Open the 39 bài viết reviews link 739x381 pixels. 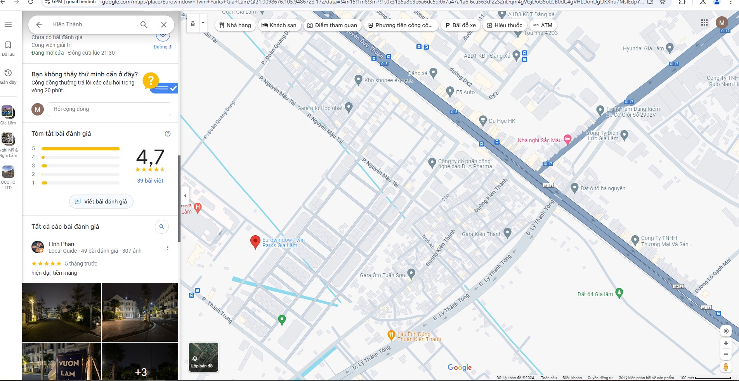(x=150, y=181)
